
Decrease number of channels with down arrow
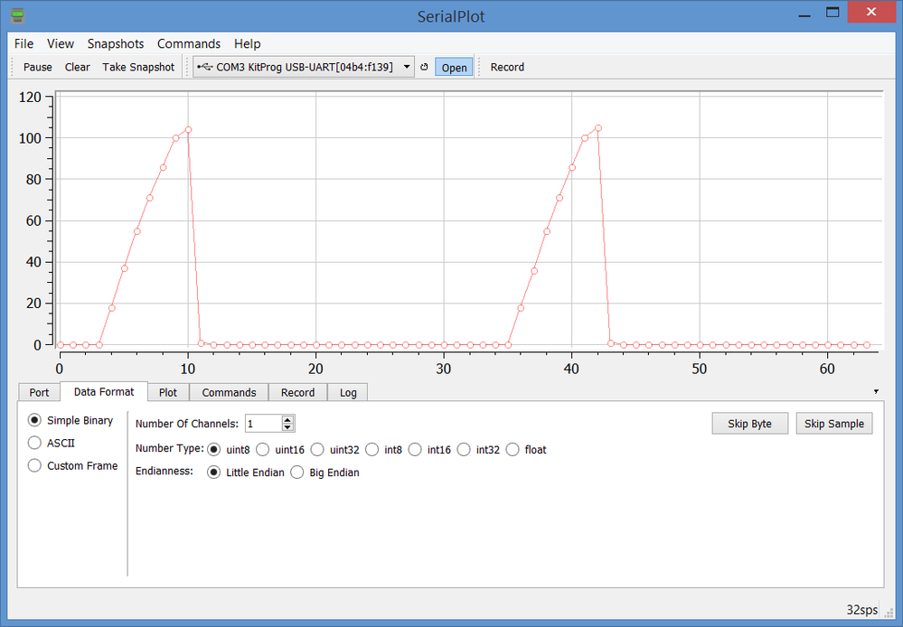click(288, 427)
